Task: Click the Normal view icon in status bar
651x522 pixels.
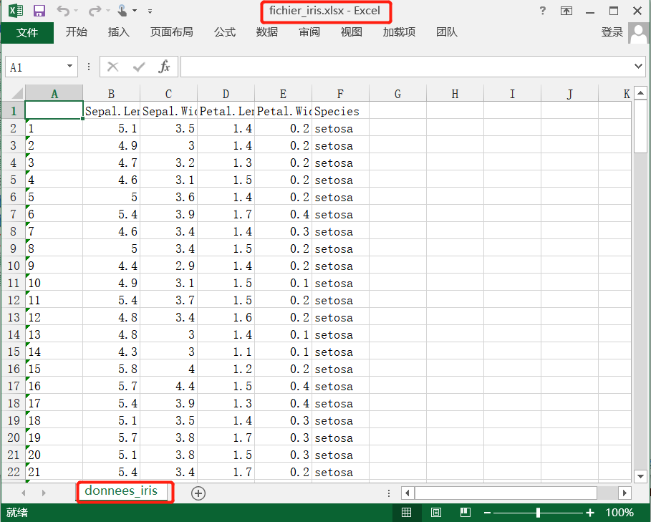Action: click(407, 512)
